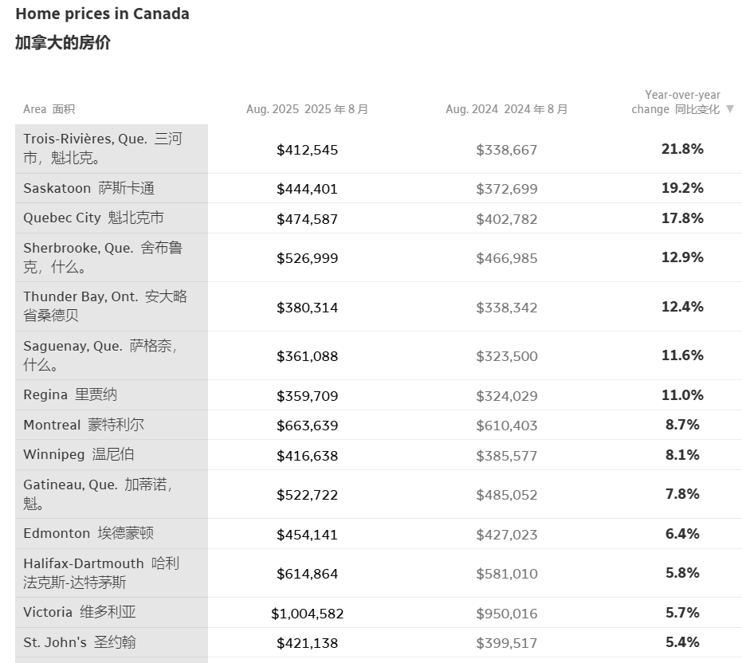The image size is (742, 663).
Task: Click the sort arrow beside Year-over-year change
Action: 729,110
